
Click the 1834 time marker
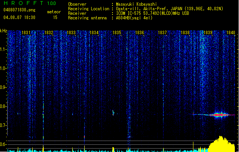[x=94, y=33]
